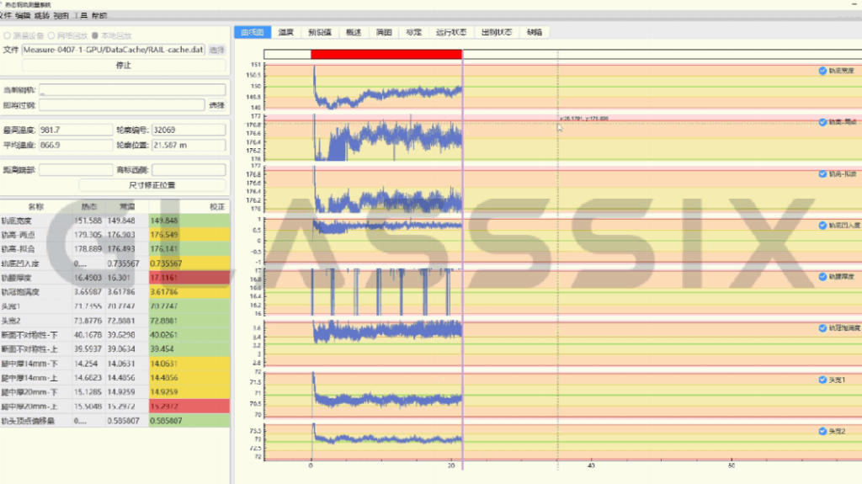Click corrected value 176.549 in yellow cell

coord(189,235)
